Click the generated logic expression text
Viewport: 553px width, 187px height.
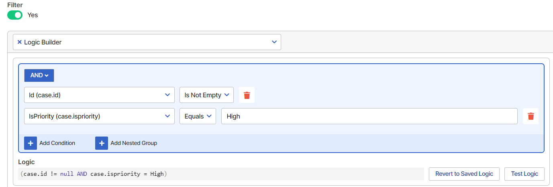tap(93, 174)
